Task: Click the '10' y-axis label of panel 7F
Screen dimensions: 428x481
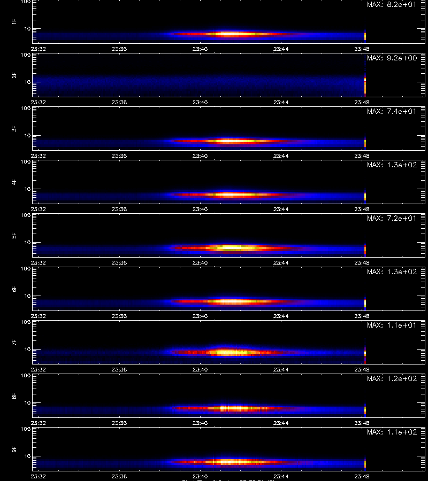Action: click(x=28, y=350)
